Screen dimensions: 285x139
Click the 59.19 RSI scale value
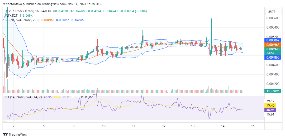click(x=271, y=101)
